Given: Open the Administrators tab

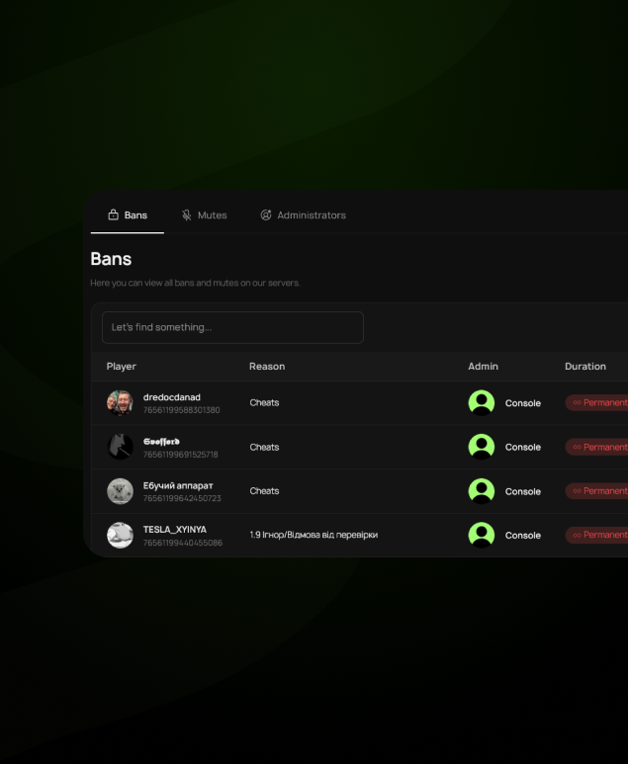Looking at the screenshot, I should pyautogui.click(x=303, y=215).
